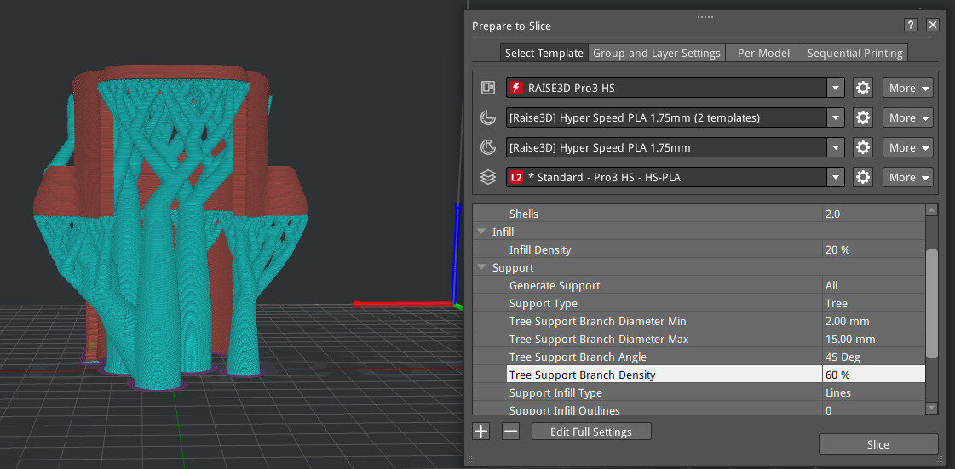Click the help question mark icon

point(910,25)
